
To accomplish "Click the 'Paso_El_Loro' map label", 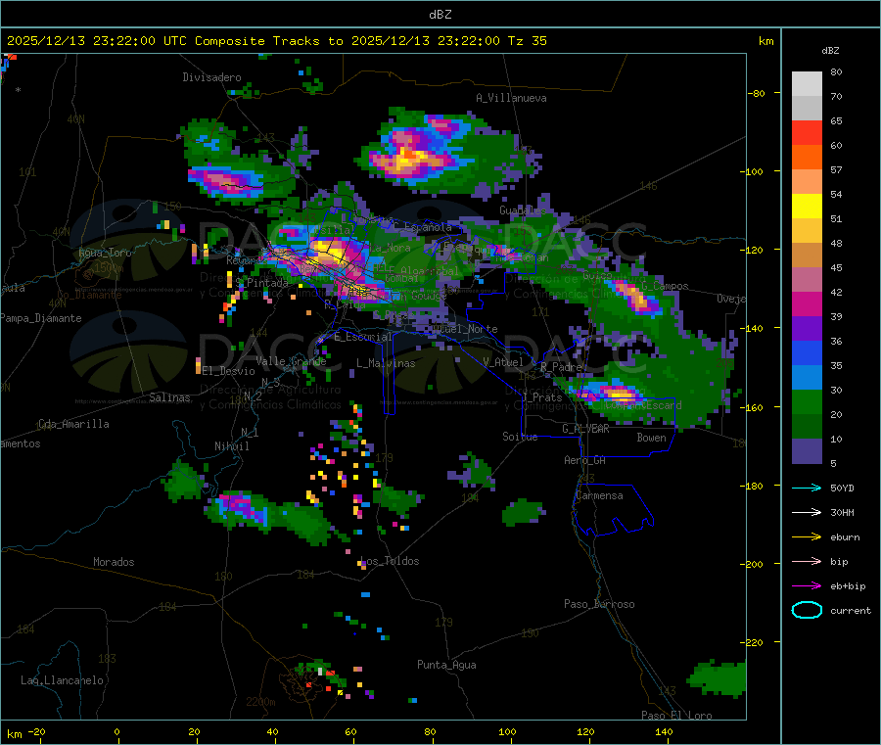I will coord(676,716).
